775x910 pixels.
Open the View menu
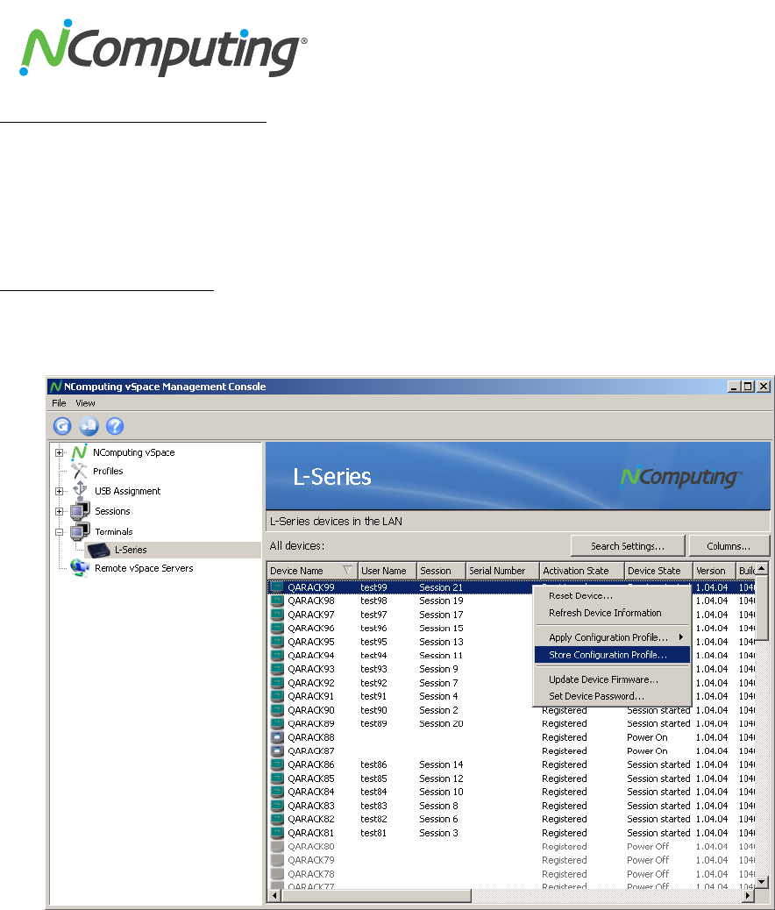pos(85,402)
